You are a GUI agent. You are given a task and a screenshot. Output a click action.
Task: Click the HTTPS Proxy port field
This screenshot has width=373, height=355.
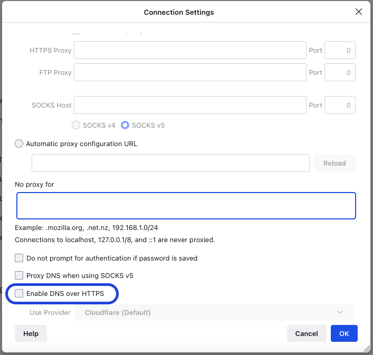[340, 50]
